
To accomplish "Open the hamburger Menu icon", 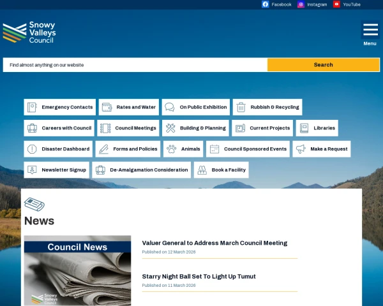I will (370, 31).
